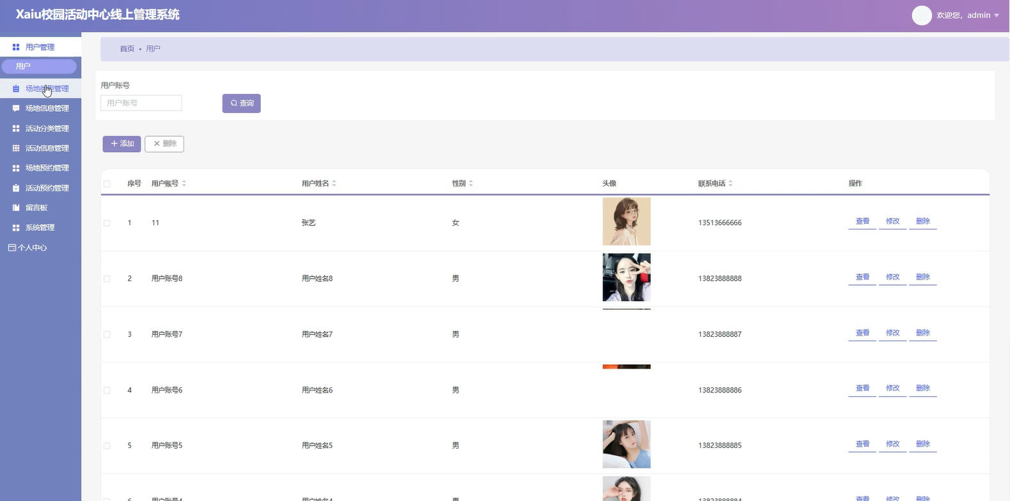The height and width of the screenshot is (501, 1010).
Task: Click the card icon beside 个人中心
Action: pos(12,247)
